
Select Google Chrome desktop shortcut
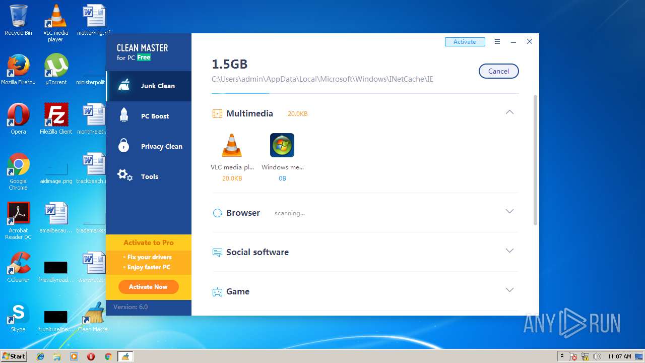coord(18,171)
